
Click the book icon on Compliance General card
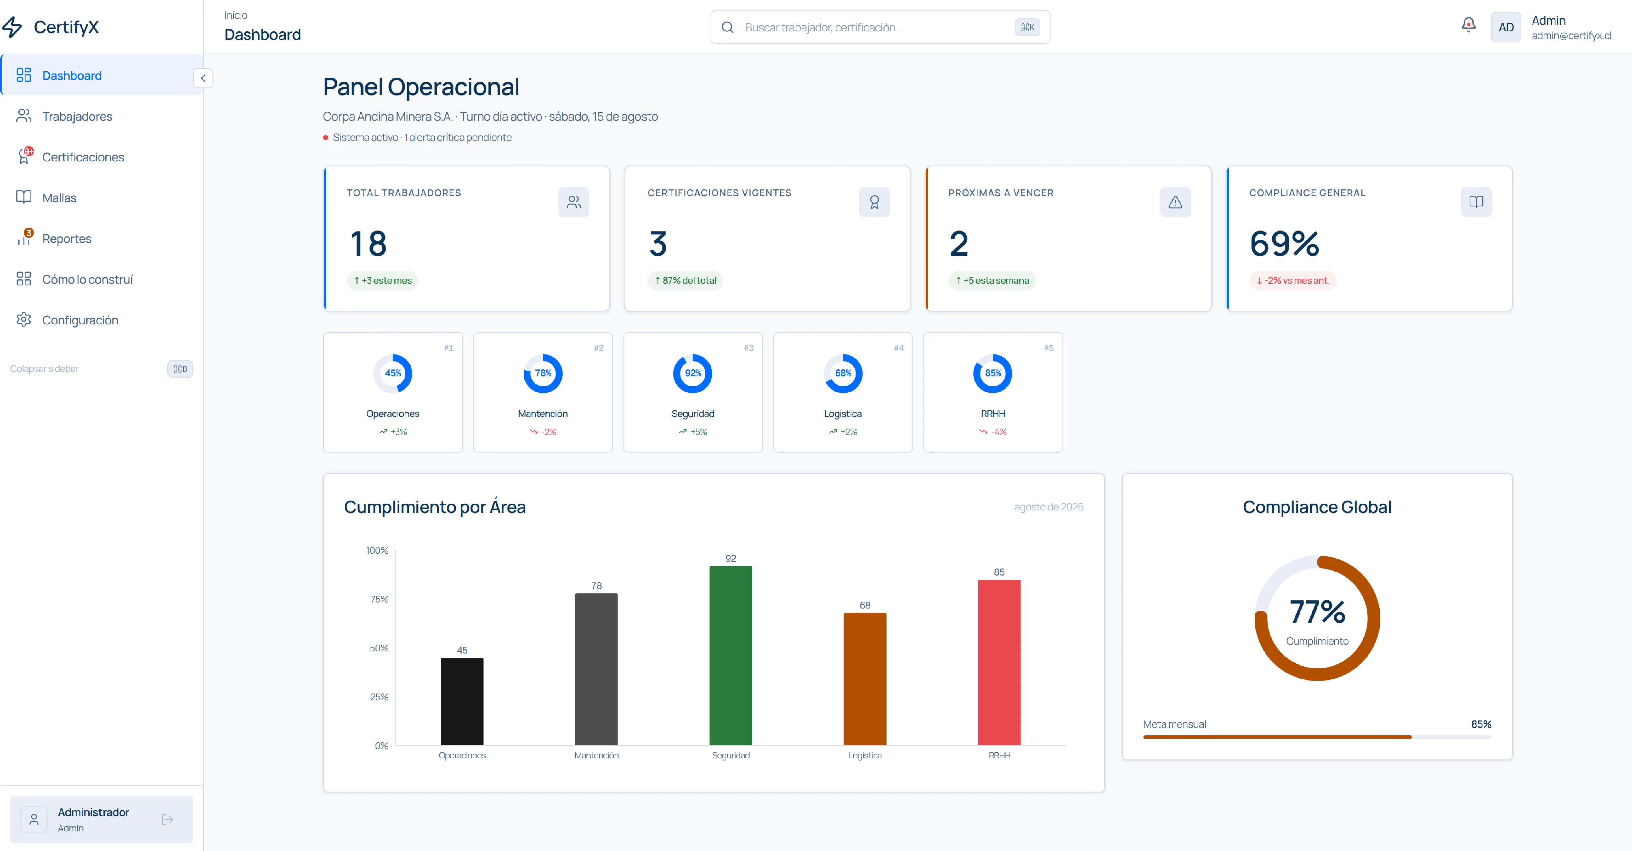pos(1476,202)
